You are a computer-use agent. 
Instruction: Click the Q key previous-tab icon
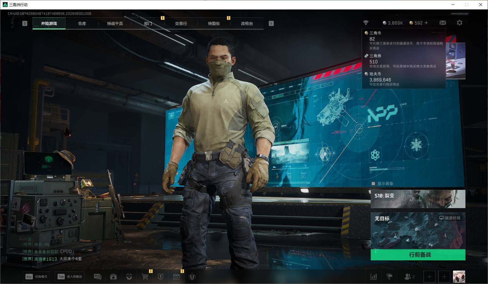pos(25,23)
